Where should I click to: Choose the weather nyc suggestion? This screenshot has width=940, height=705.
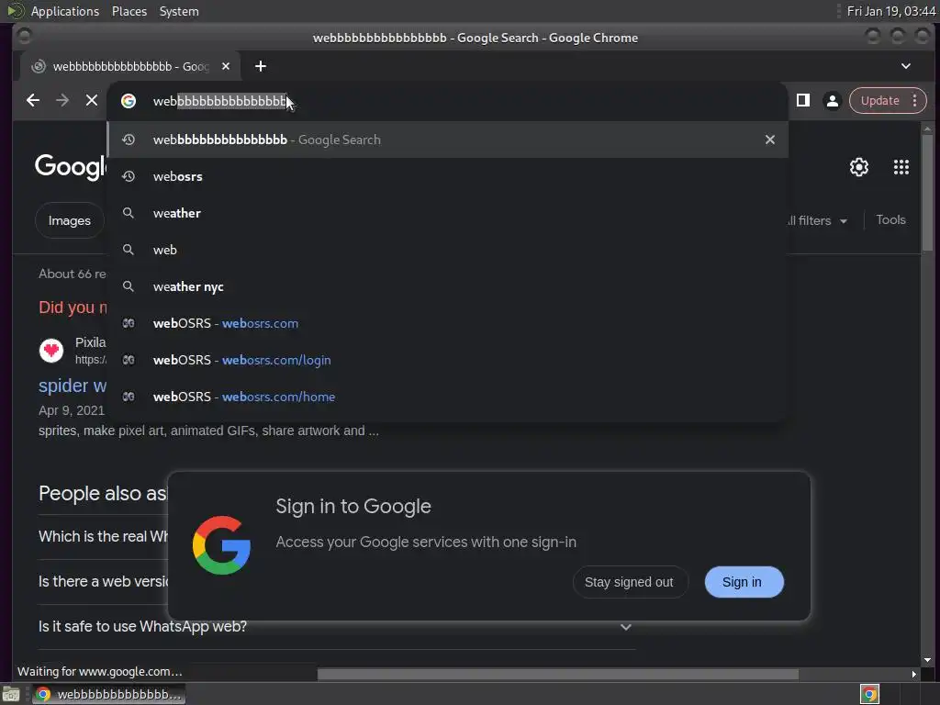pos(447,286)
